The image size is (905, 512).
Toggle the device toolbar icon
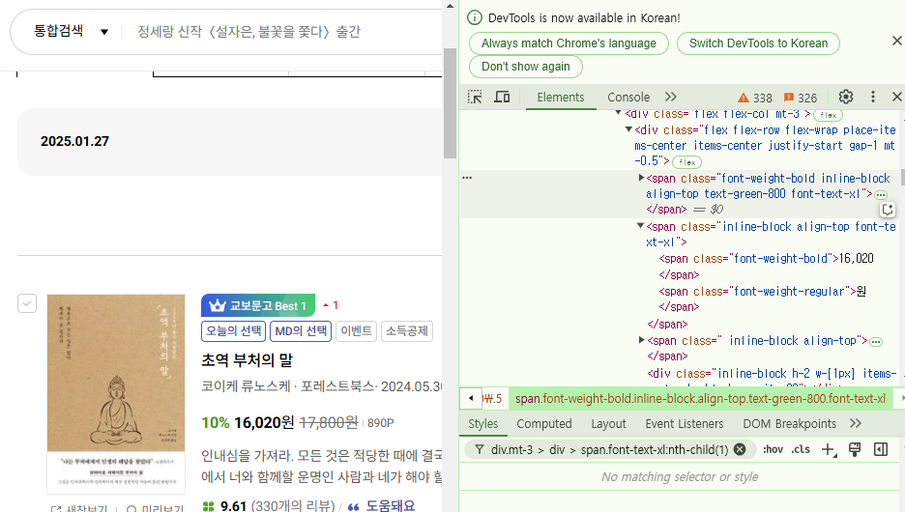click(x=502, y=97)
